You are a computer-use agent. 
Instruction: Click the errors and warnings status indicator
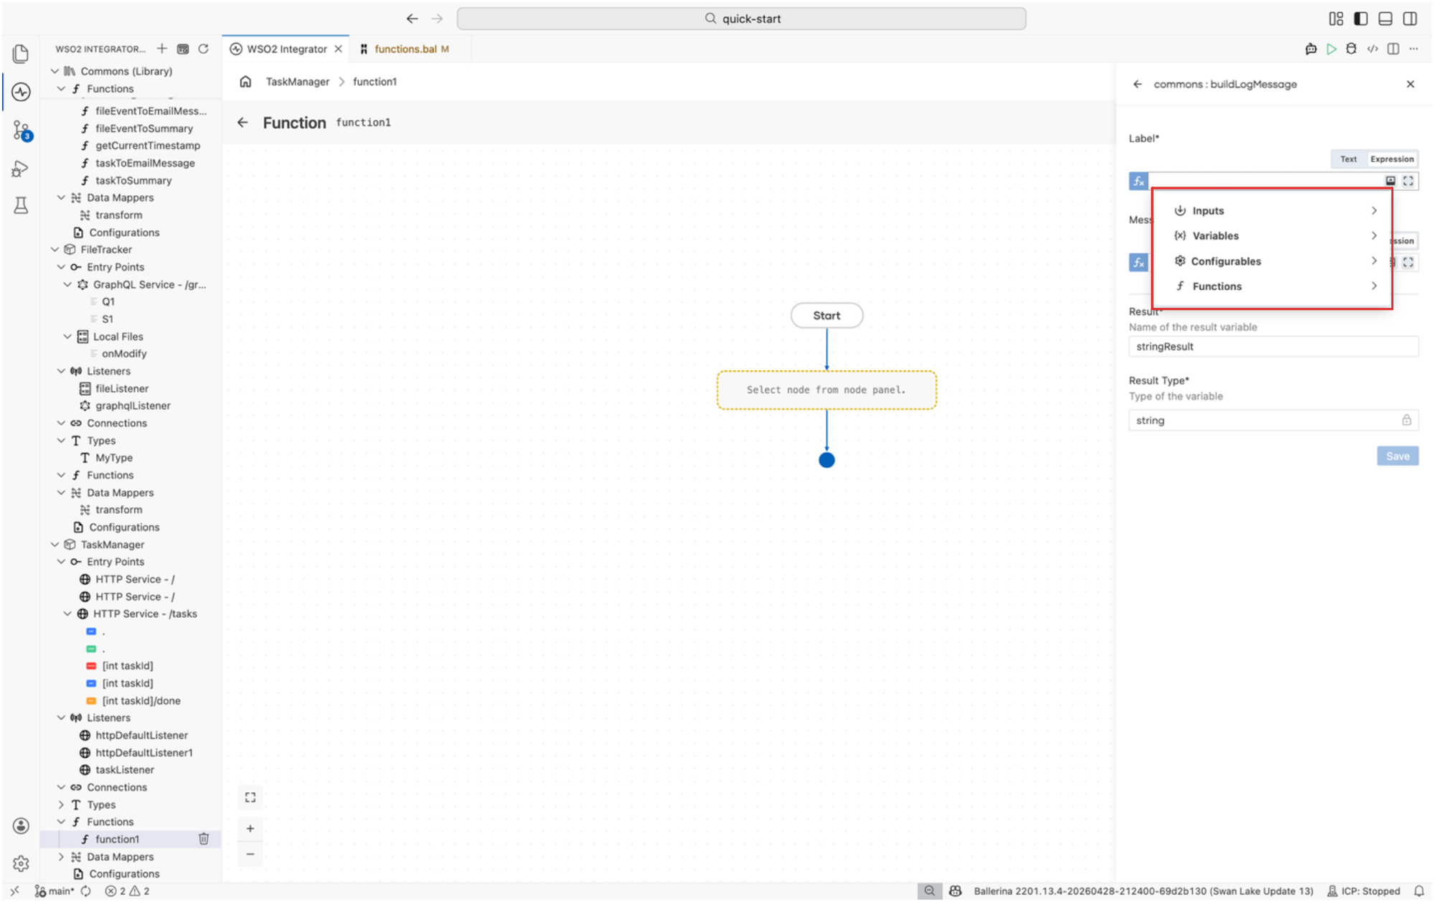[x=128, y=891]
